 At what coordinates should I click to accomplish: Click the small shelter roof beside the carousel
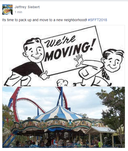(100, 130)
